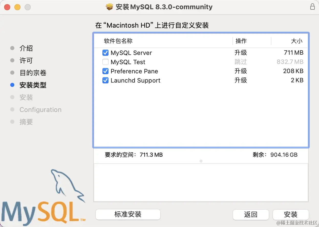Click the MySQL dolphin logo
Image resolution: width=319 pixels, height=227 pixels.
pyautogui.click(x=44, y=197)
